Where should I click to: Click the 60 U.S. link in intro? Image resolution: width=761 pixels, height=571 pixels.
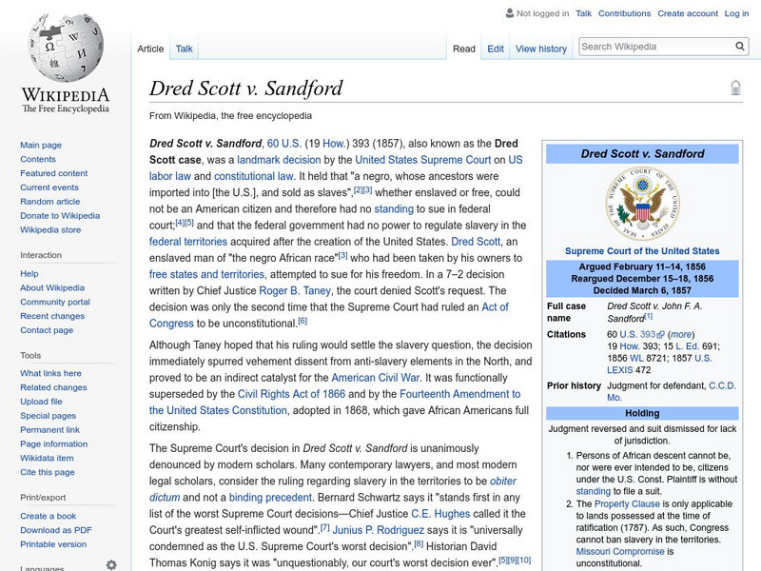283,144
